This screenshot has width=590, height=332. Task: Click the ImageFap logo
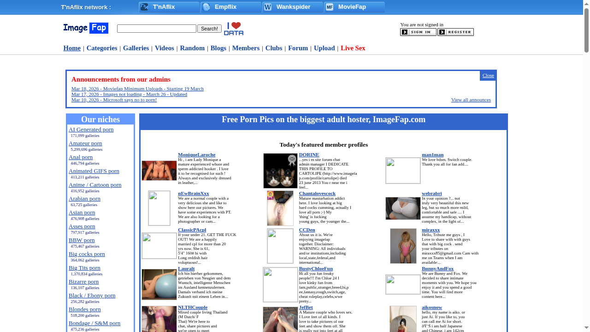click(x=86, y=28)
